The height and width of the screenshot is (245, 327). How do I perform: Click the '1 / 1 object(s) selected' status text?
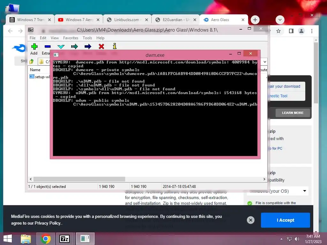click(47, 186)
